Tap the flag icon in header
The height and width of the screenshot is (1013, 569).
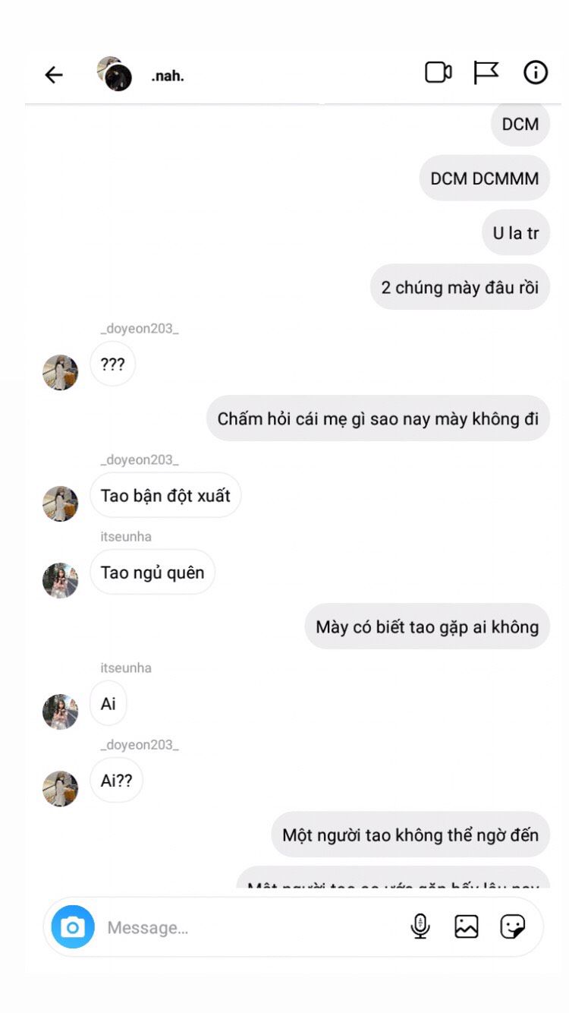pos(486,73)
